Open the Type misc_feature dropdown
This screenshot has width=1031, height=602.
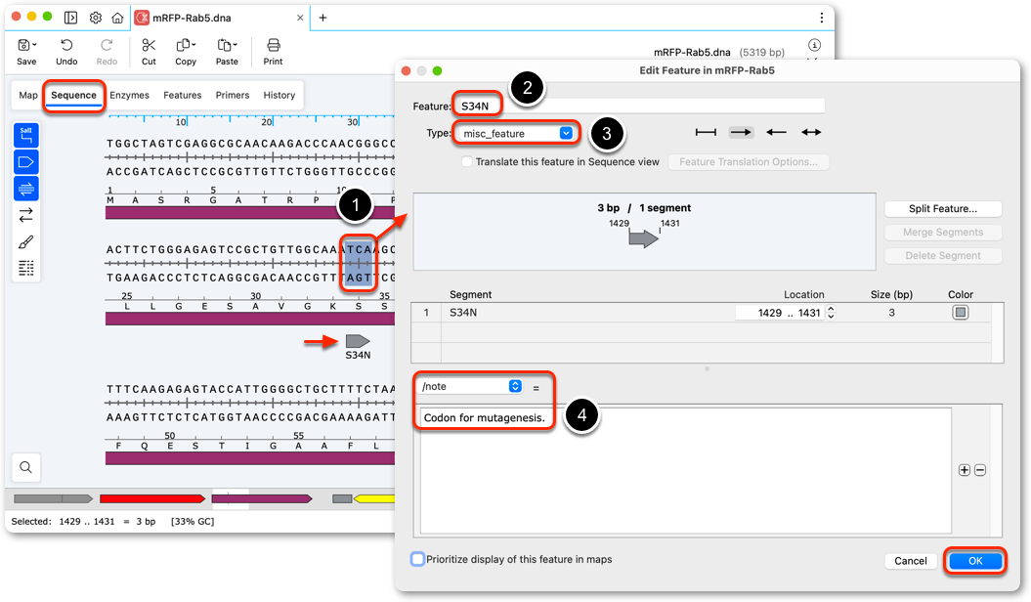coord(516,134)
